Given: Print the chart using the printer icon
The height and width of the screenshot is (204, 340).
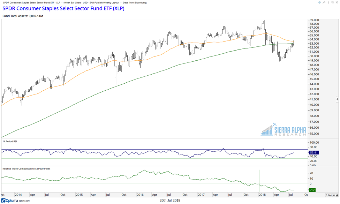Looking at the screenshot, I should tap(333, 2).
